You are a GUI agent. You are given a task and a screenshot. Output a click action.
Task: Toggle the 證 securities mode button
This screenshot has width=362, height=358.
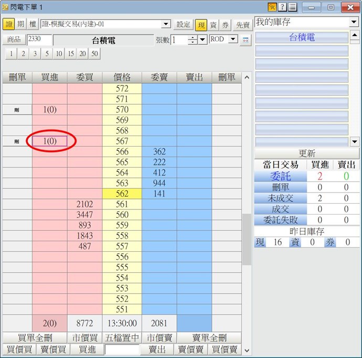[x=9, y=25]
